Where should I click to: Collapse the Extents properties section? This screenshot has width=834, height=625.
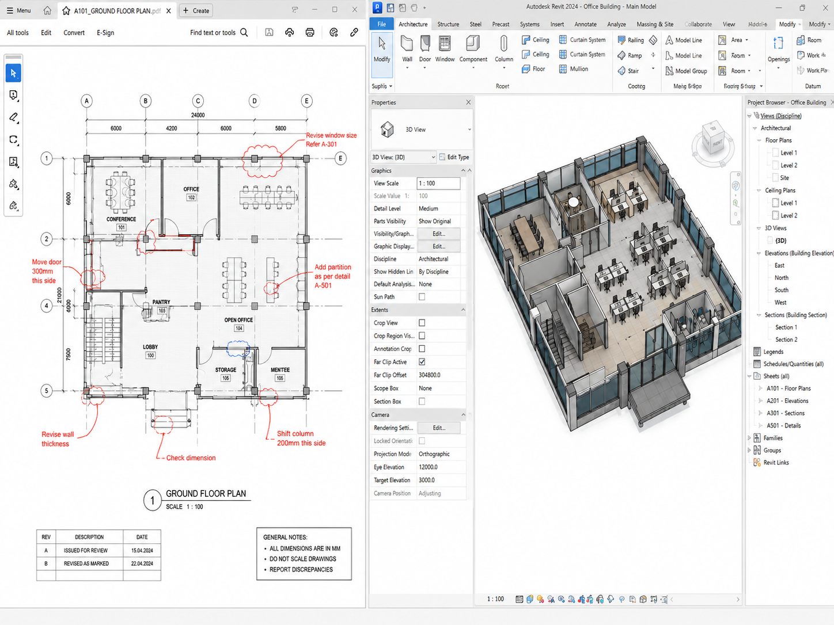tap(463, 310)
